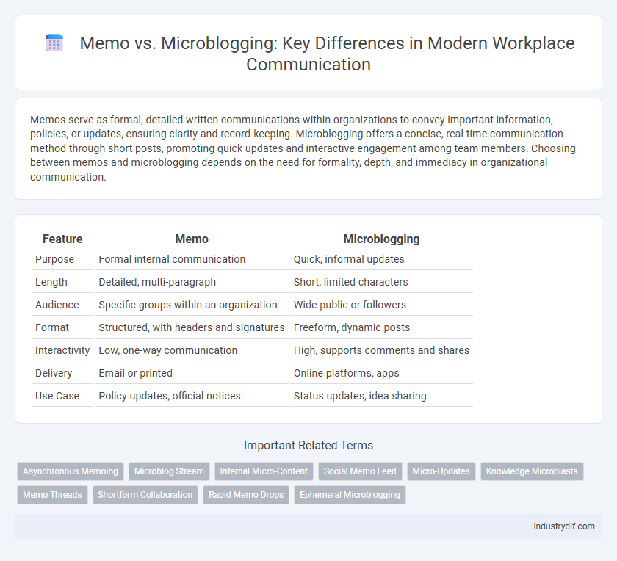Select the Rapid Memo Drops tag
Screen dimensions: 617x561
pyautogui.click(x=246, y=495)
